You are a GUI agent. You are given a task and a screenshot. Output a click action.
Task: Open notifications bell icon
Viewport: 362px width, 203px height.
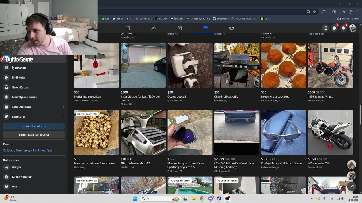343,28
